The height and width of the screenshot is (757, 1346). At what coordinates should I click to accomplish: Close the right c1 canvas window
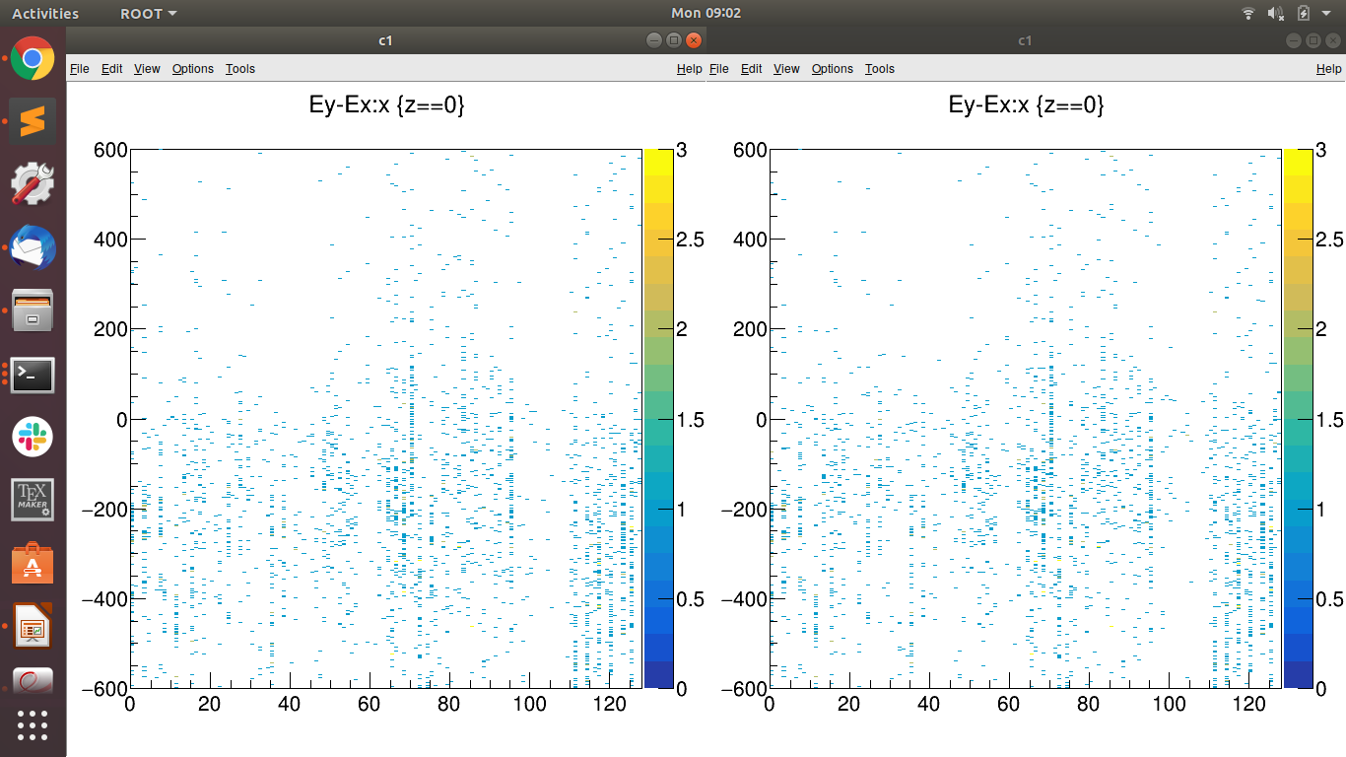(x=1333, y=40)
